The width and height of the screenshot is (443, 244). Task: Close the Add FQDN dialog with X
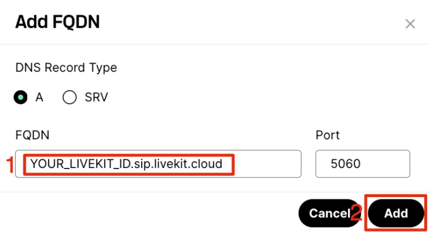(410, 24)
